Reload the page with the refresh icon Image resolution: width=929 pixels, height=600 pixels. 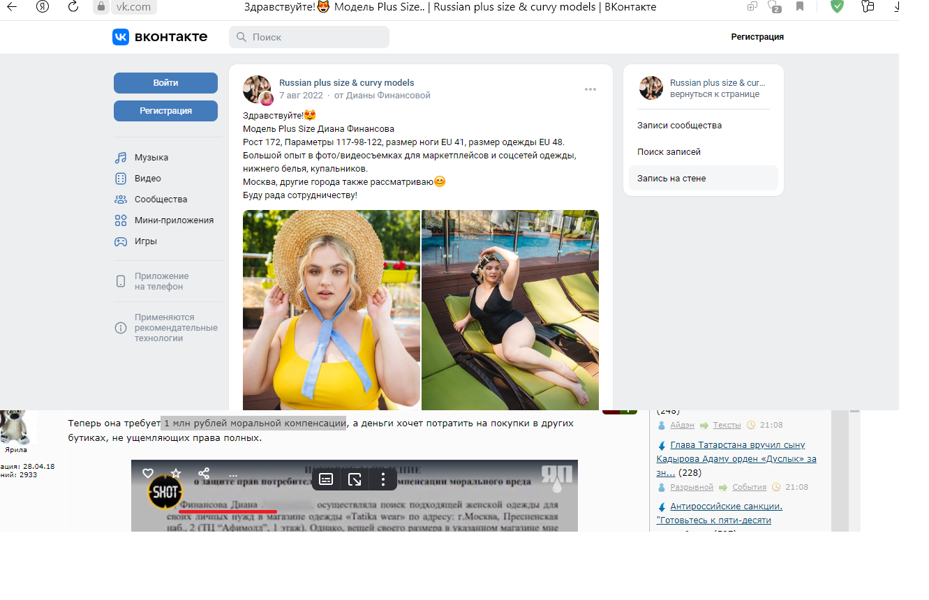coord(73,7)
